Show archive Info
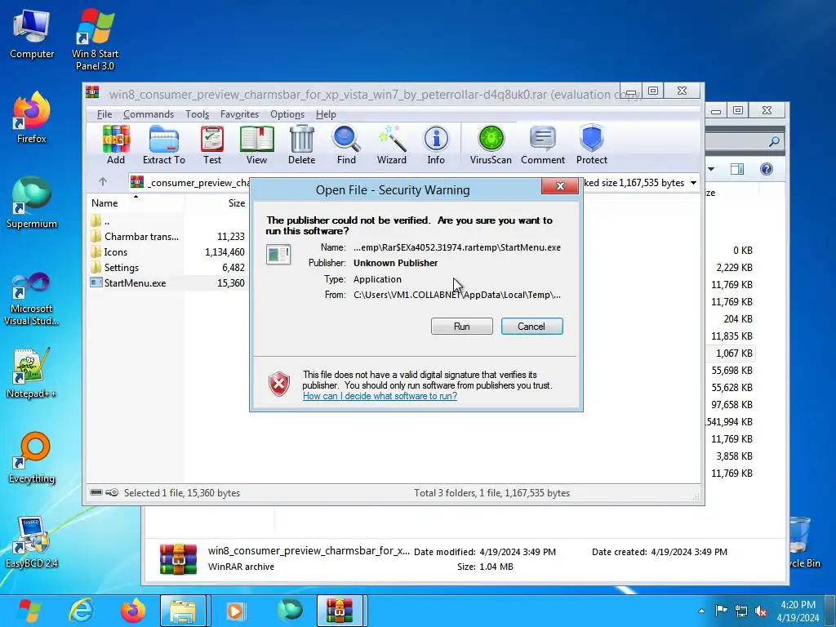This screenshot has height=627, width=836. [x=436, y=145]
